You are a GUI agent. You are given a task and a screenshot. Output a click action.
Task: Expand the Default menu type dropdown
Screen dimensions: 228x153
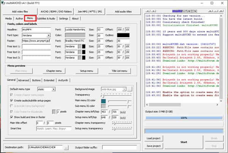pos(53,89)
